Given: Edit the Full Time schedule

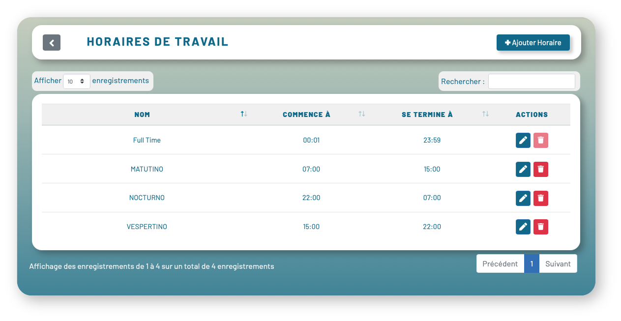Looking at the screenshot, I should tap(523, 141).
